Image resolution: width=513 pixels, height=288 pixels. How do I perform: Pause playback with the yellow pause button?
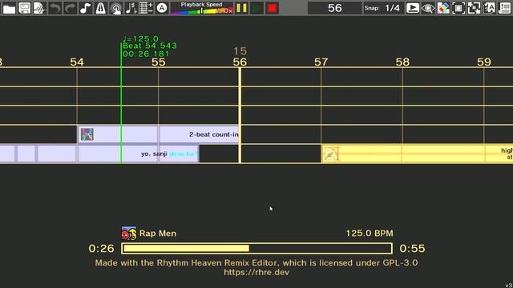point(242,8)
